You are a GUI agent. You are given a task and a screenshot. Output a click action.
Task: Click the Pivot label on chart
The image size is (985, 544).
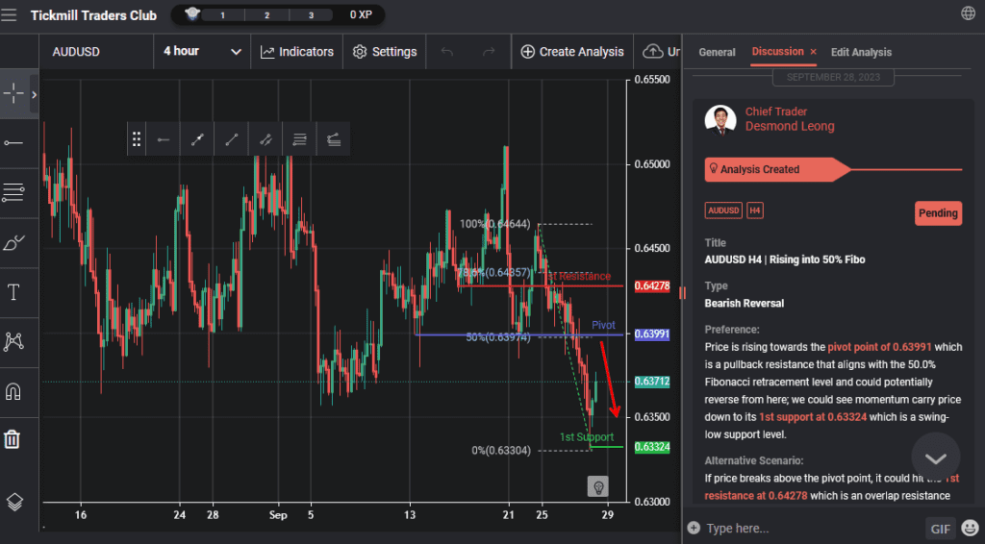(603, 325)
